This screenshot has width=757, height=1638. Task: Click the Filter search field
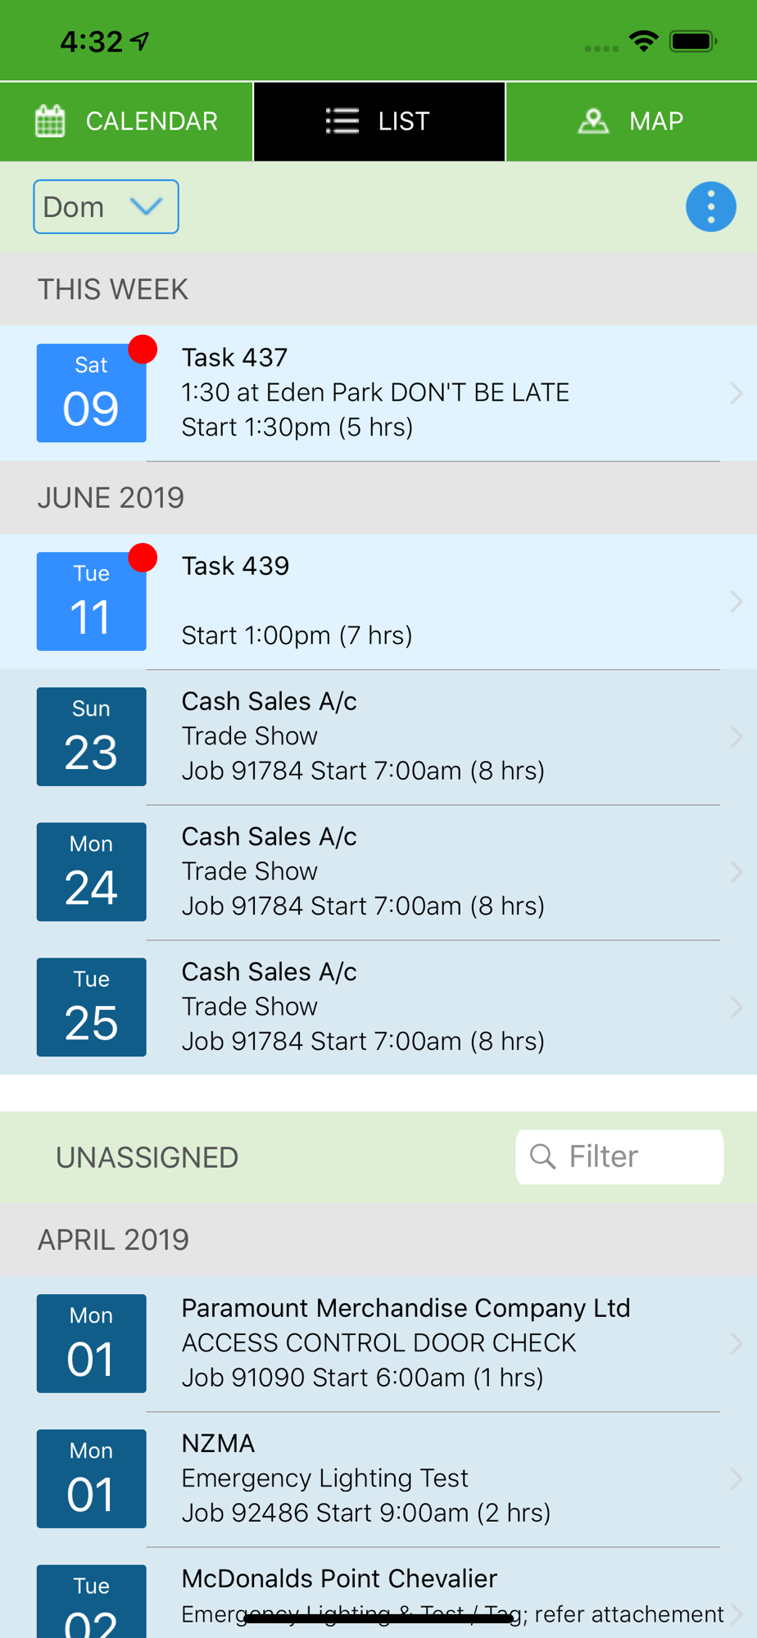click(x=619, y=1156)
